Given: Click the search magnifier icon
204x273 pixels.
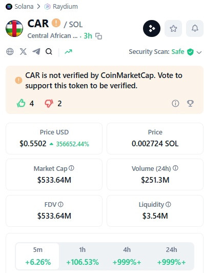Looking at the screenshot, I should (x=49, y=51).
